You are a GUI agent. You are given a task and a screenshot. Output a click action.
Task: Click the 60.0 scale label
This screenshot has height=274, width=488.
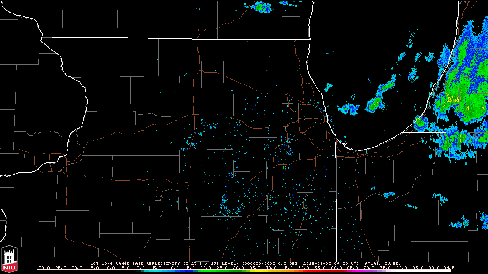coord(336,268)
